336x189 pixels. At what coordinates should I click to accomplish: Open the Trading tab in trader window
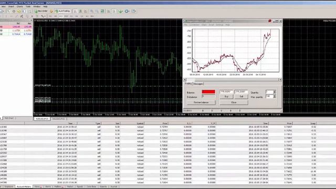click(188, 83)
